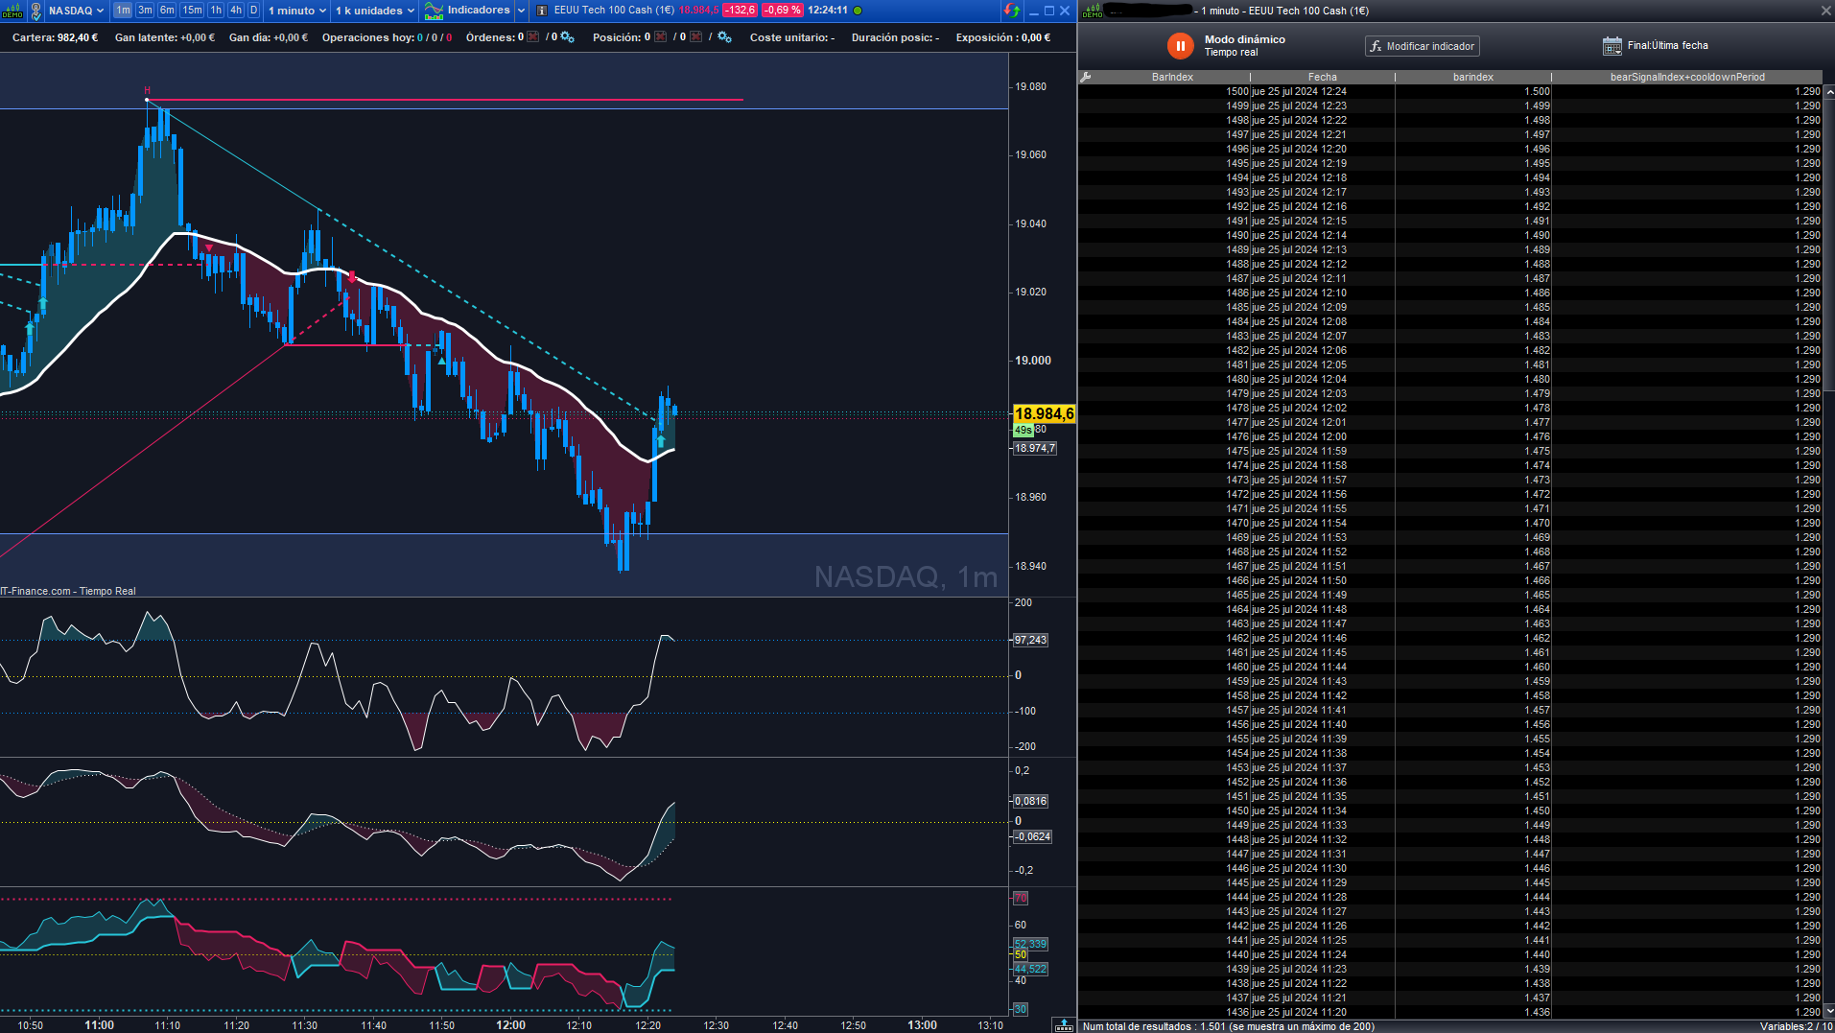Click the instrument info icon beside EEUU Tech

(x=542, y=11)
